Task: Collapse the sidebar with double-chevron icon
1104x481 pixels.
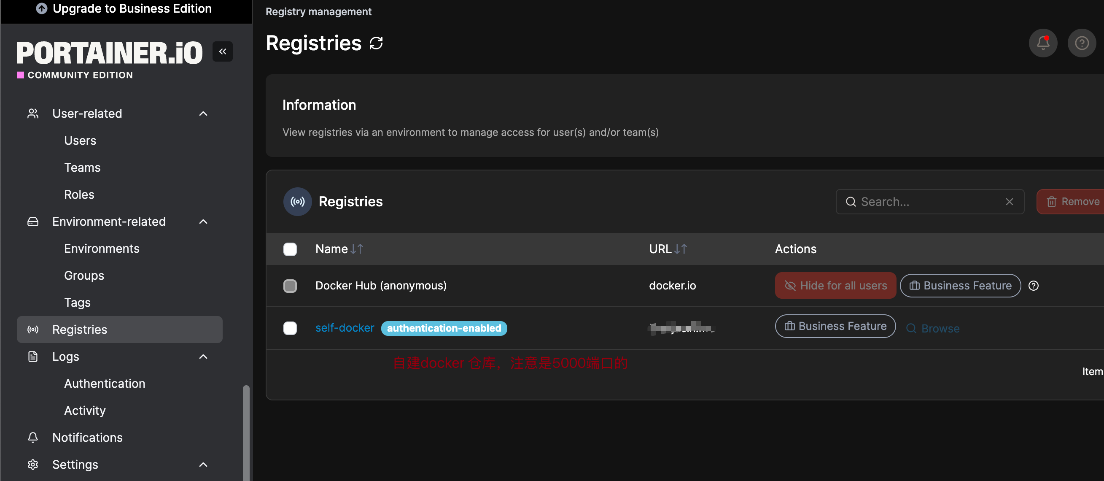Action: [x=222, y=51]
